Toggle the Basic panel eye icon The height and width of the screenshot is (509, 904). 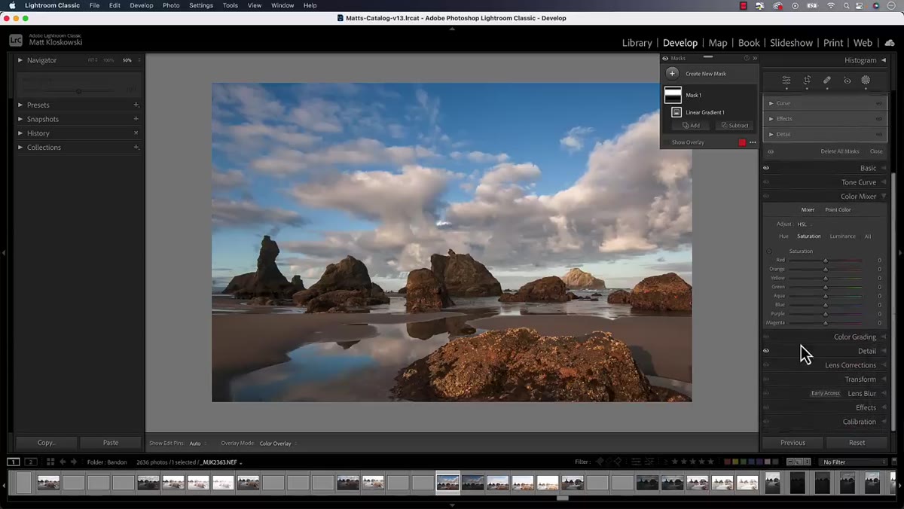(x=766, y=168)
